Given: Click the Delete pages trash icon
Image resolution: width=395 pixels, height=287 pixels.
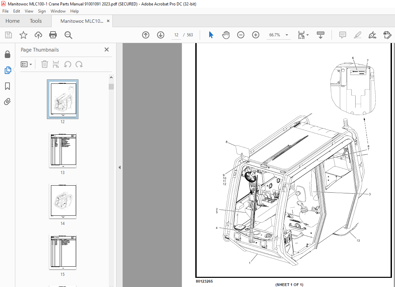Looking at the screenshot, I should click(44, 64).
